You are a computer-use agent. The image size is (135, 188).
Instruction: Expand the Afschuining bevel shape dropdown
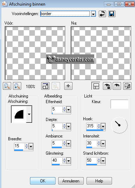click(x=29, y=114)
